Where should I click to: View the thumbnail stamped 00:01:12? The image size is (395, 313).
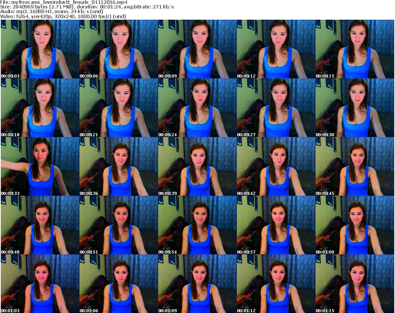coord(276,284)
